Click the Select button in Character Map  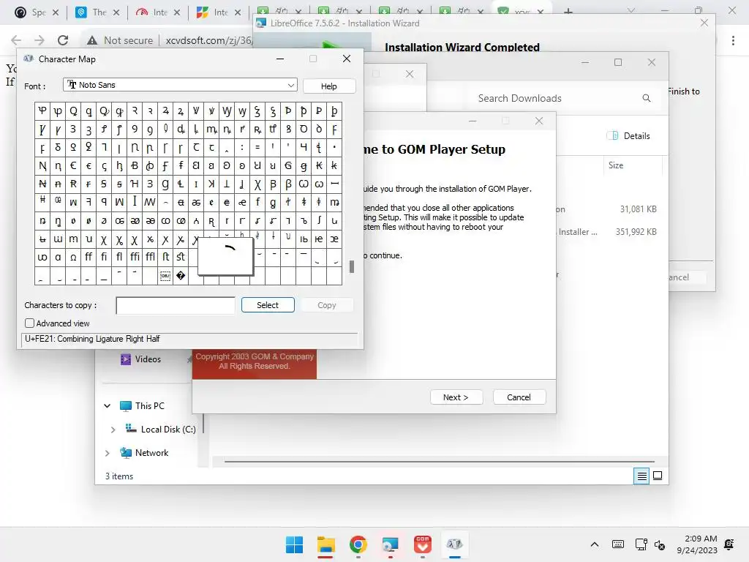pyautogui.click(x=268, y=305)
